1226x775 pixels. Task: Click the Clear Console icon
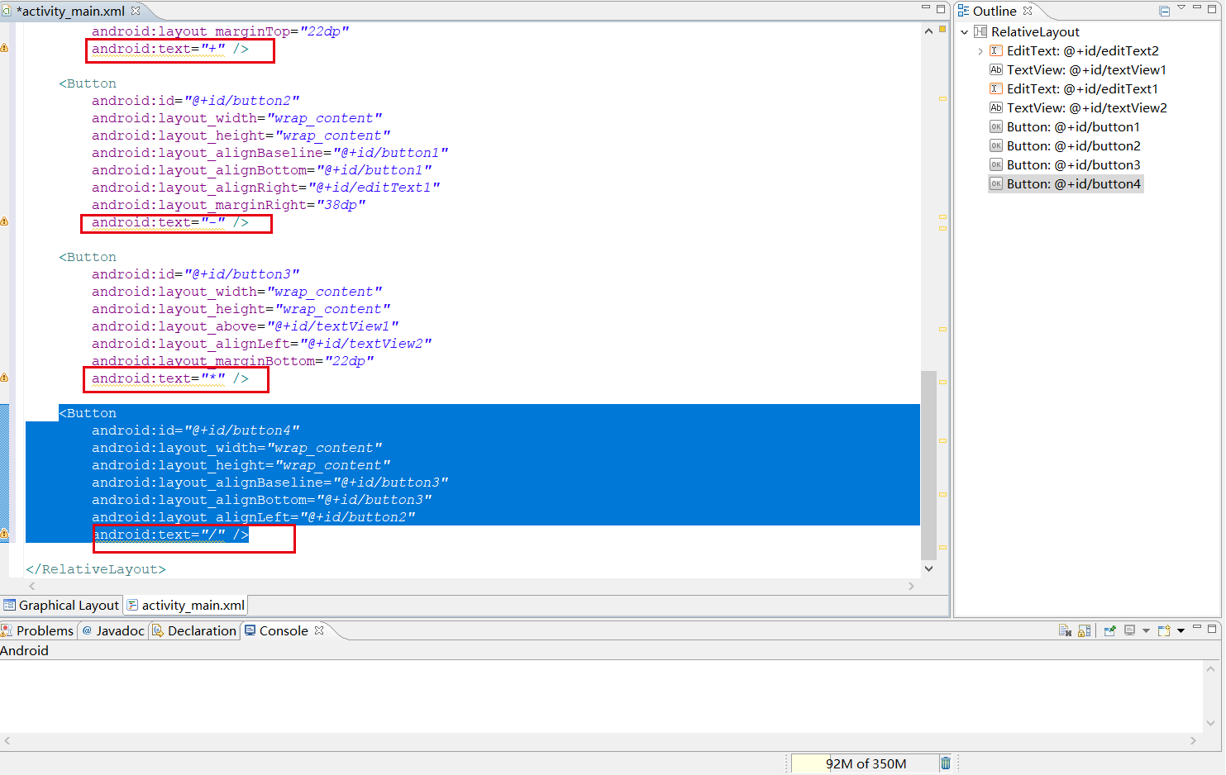[x=1065, y=630]
